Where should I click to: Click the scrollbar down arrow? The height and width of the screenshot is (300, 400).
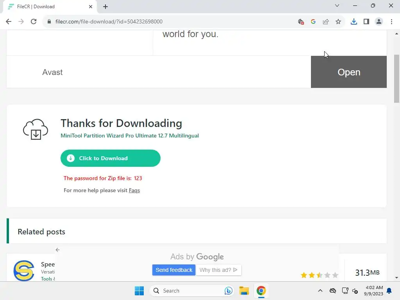397,278
